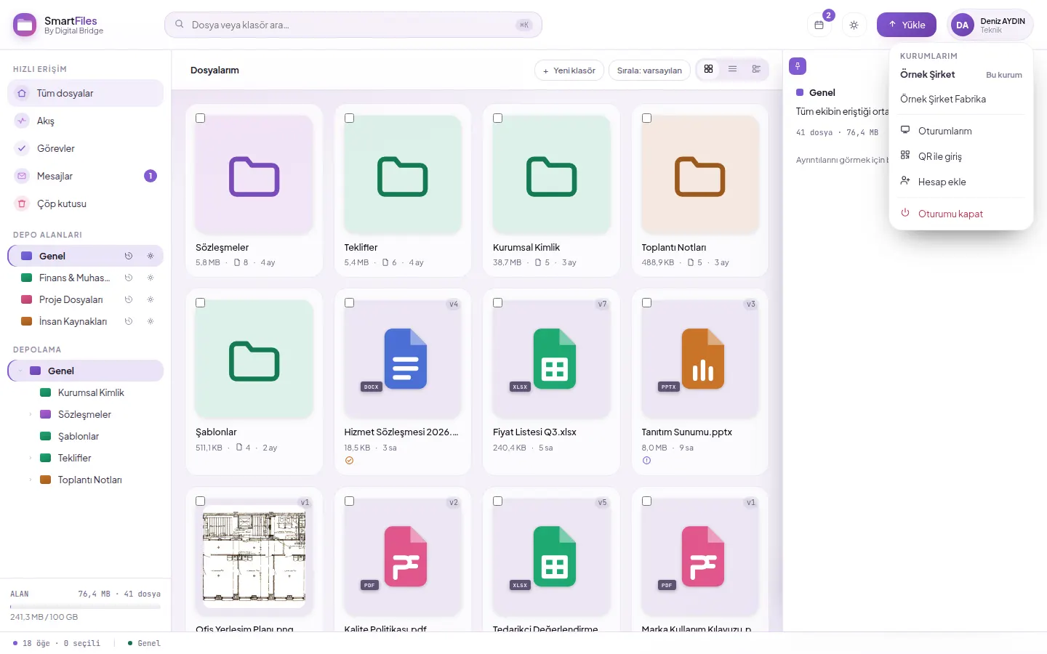Screen dimensions: 1047x654
Task: Click Hesap ekle in account menu
Action: [x=961, y=182]
